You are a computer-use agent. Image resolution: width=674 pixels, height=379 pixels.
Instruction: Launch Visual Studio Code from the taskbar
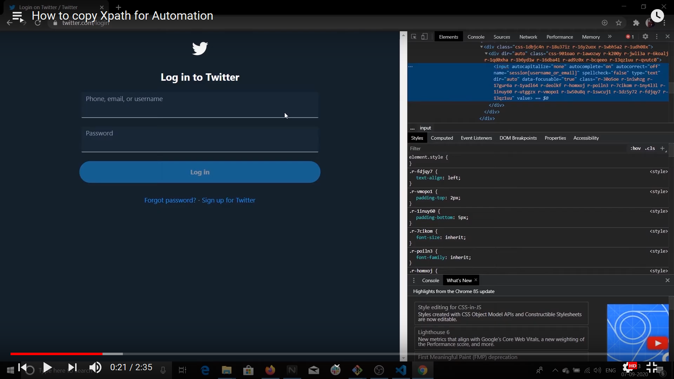(x=401, y=370)
